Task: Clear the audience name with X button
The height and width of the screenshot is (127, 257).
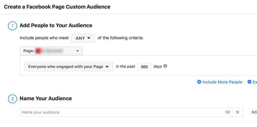Action: 237,112
